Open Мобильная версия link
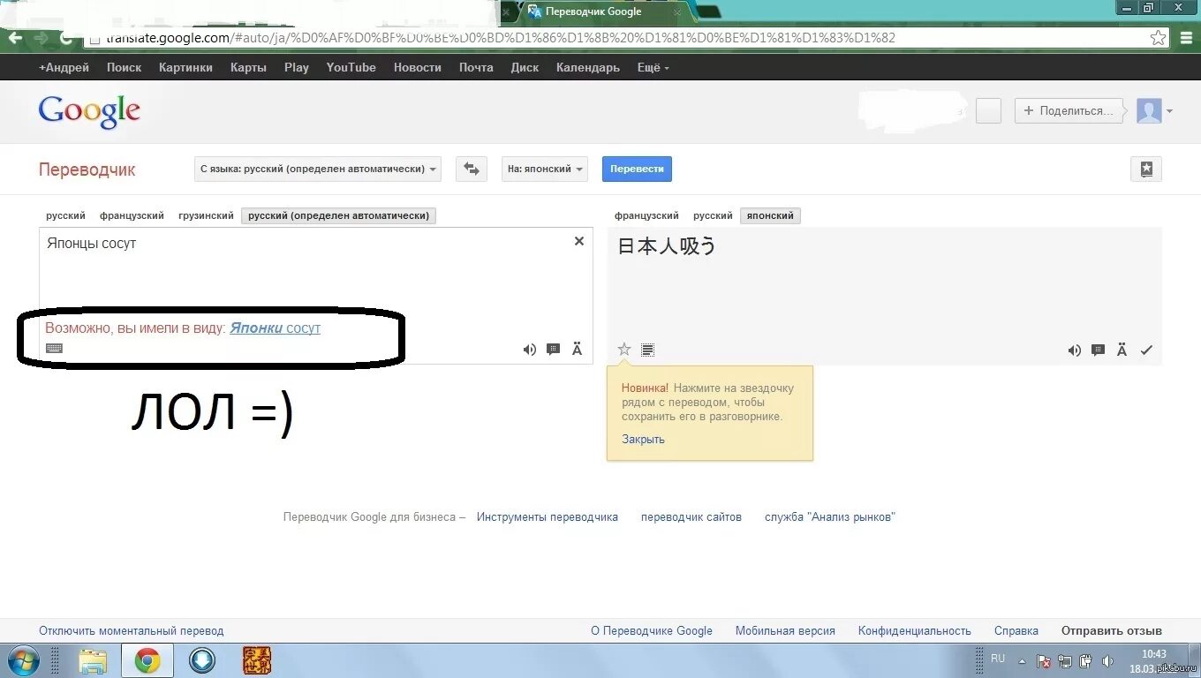Image resolution: width=1201 pixels, height=678 pixels. [785, 630]
